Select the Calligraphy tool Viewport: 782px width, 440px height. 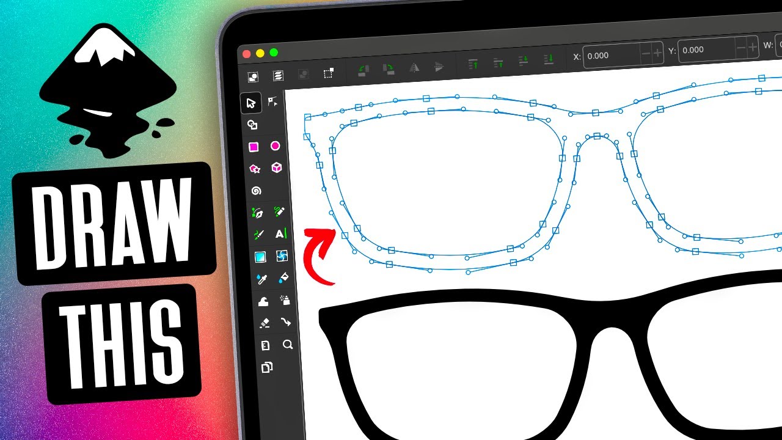(x=258, y=235)
